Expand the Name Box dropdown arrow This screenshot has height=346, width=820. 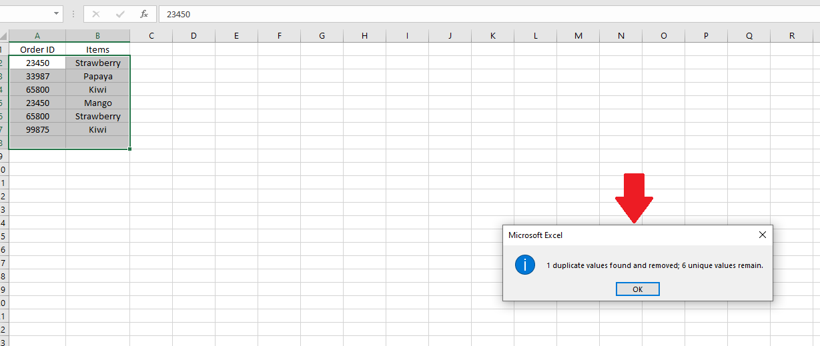pyautogui.click(x=56, y=14)
